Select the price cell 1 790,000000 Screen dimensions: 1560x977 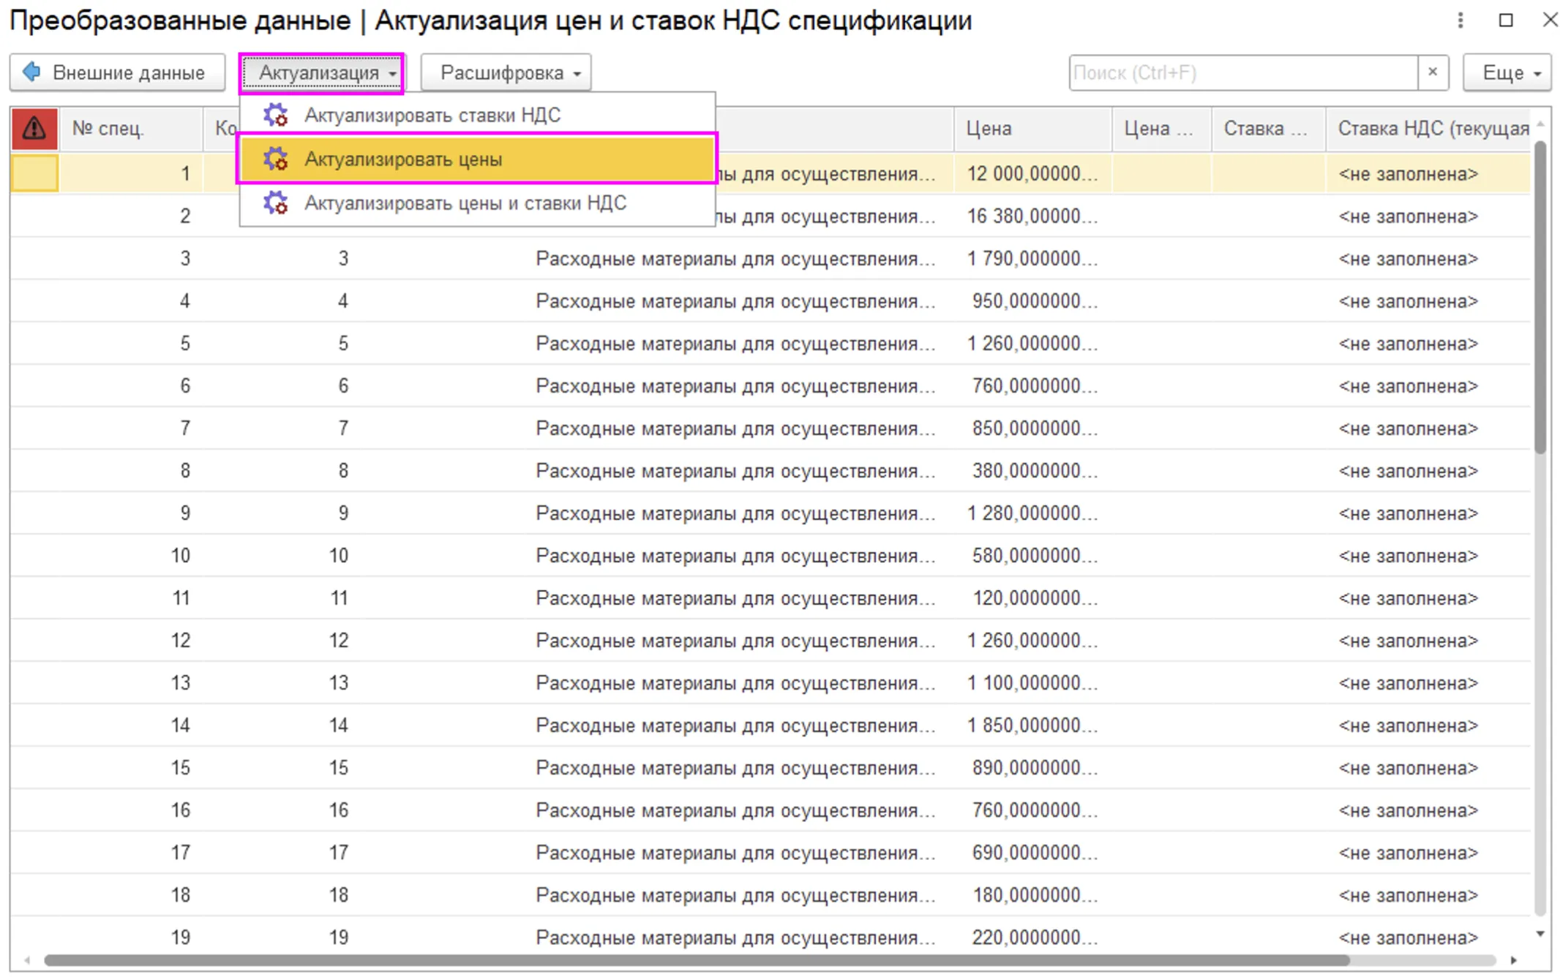pos(1032,259)
